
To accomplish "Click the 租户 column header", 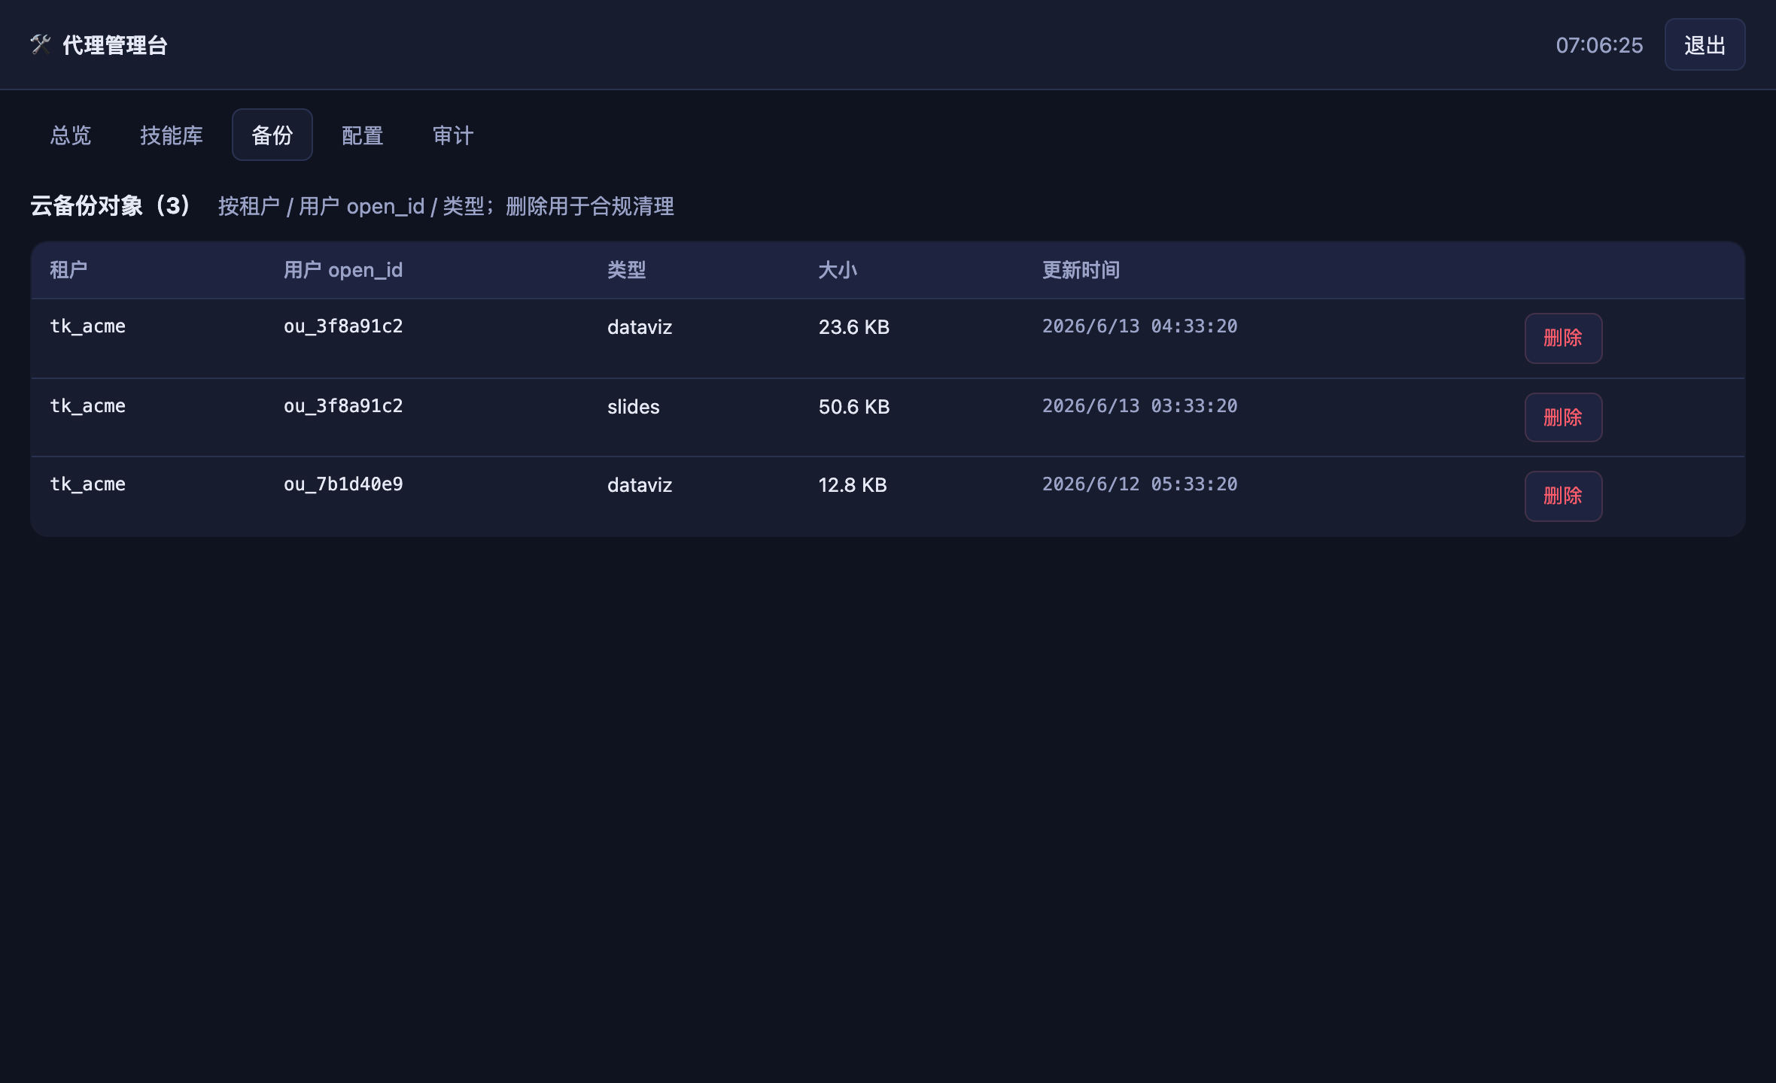I will point(68,270).
